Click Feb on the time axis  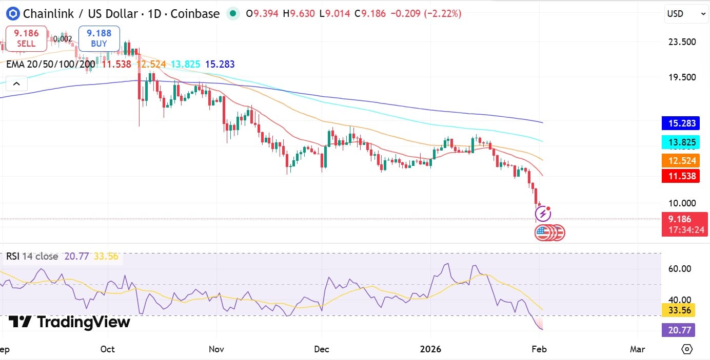pos(539,349)
